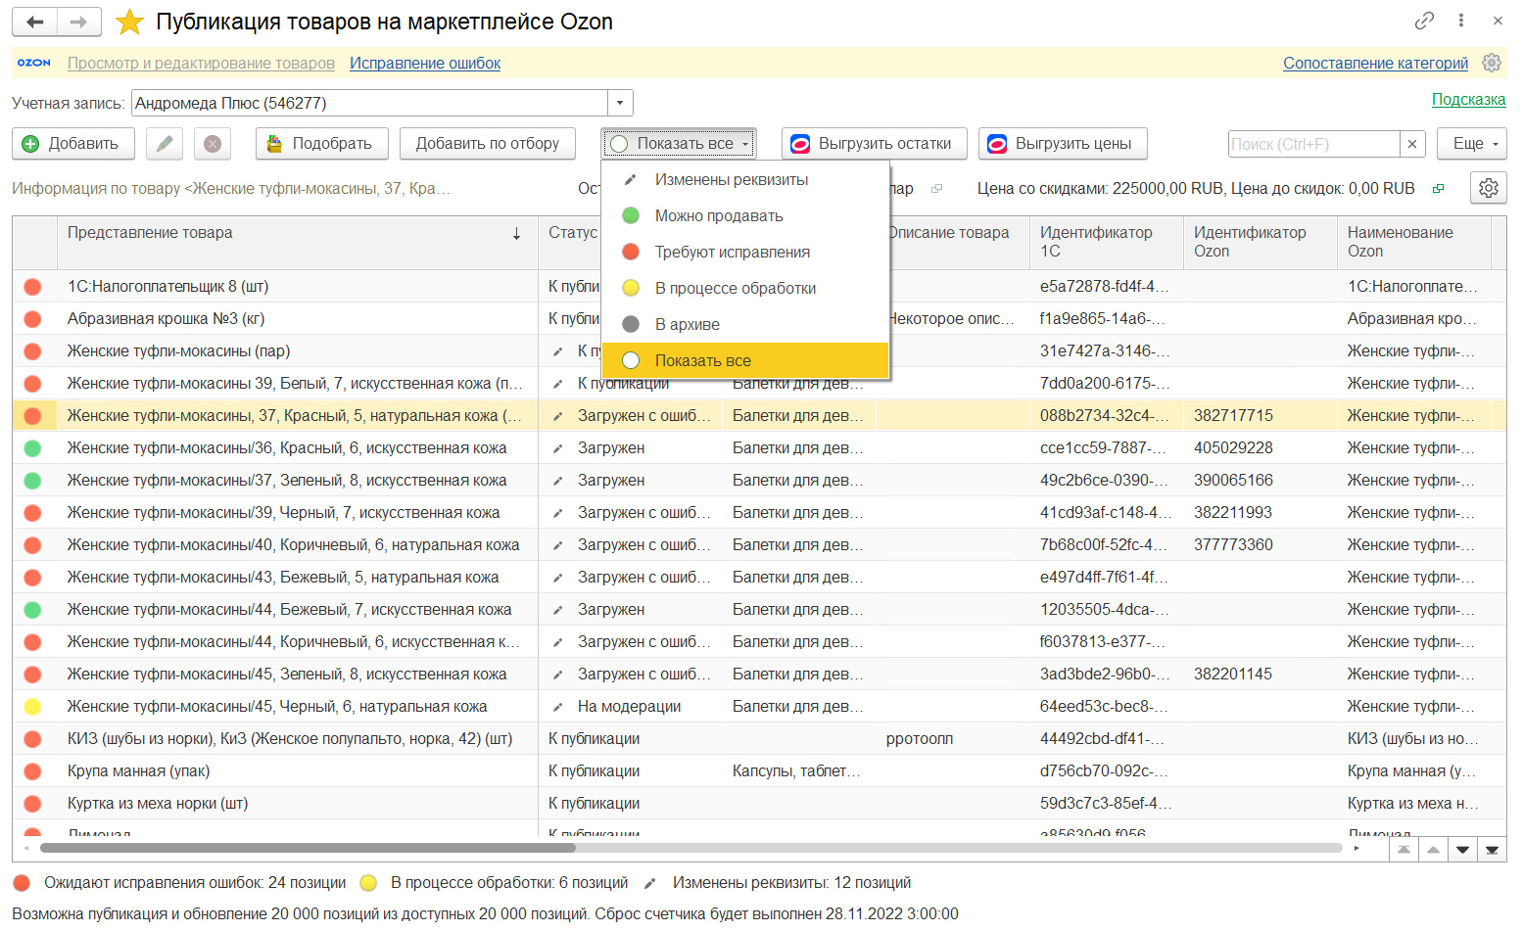Viewport: 1523px width, 932px height.
Task: Click the delete button with the cross circle
Action: [x=212, y=144]
